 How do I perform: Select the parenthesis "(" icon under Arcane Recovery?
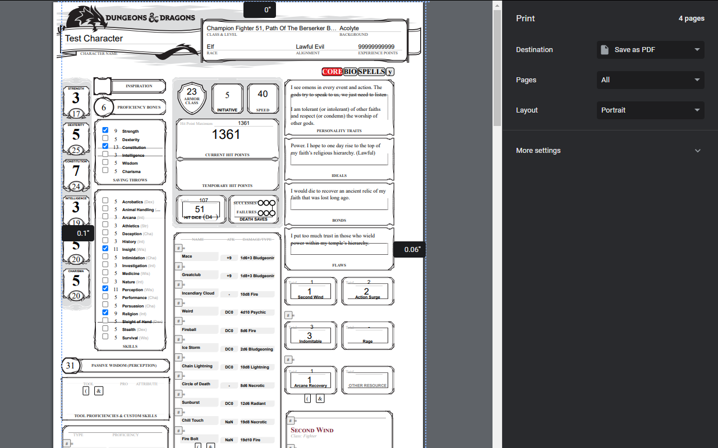(x=307, y=398)
